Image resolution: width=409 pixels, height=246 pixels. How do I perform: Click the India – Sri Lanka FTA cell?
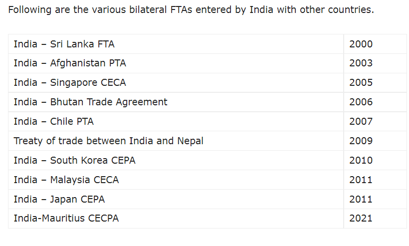[64, 44]
